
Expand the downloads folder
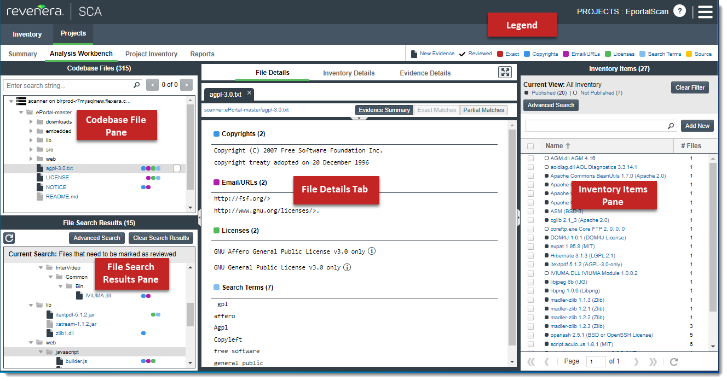click(x=31, y=122)
